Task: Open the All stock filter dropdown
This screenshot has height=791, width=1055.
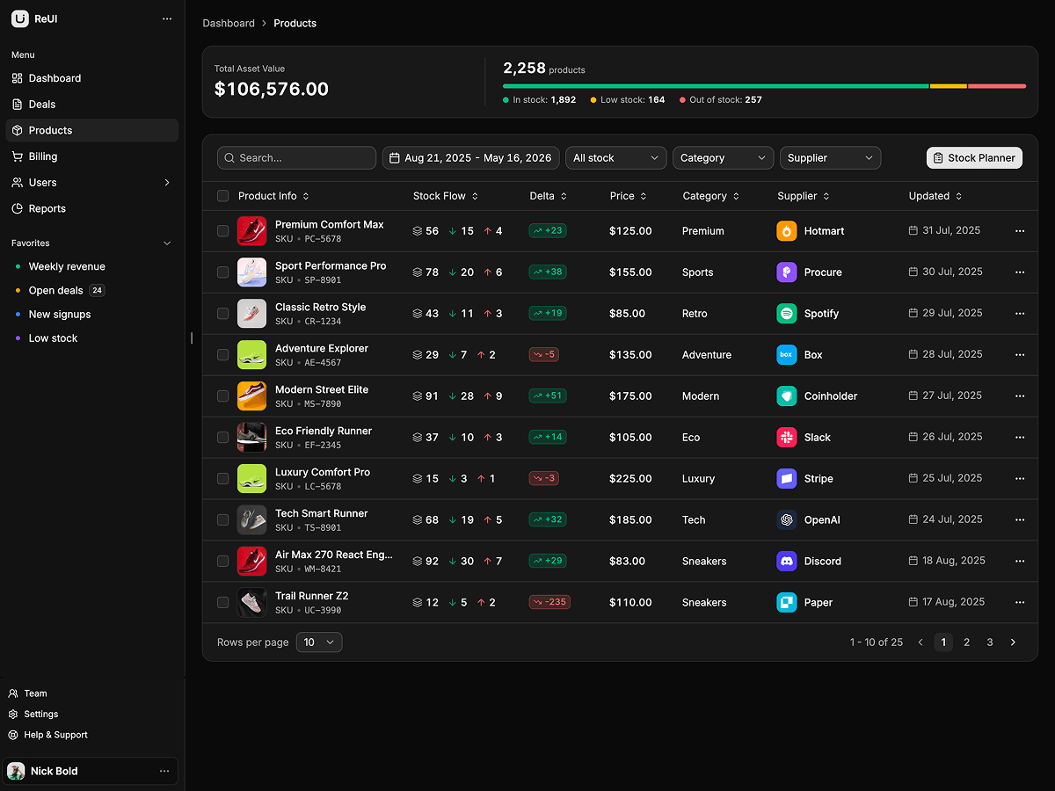Action: pyautogui.click(x=616, y=158)
